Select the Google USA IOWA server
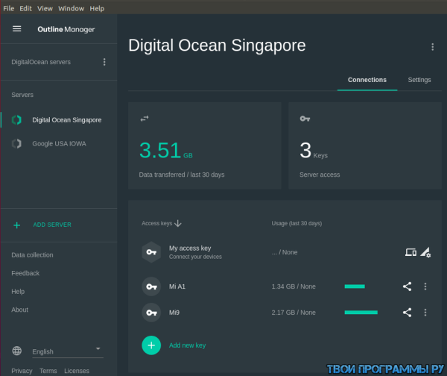The height and width of the screenshot is (376, 447). coord(59,143)
